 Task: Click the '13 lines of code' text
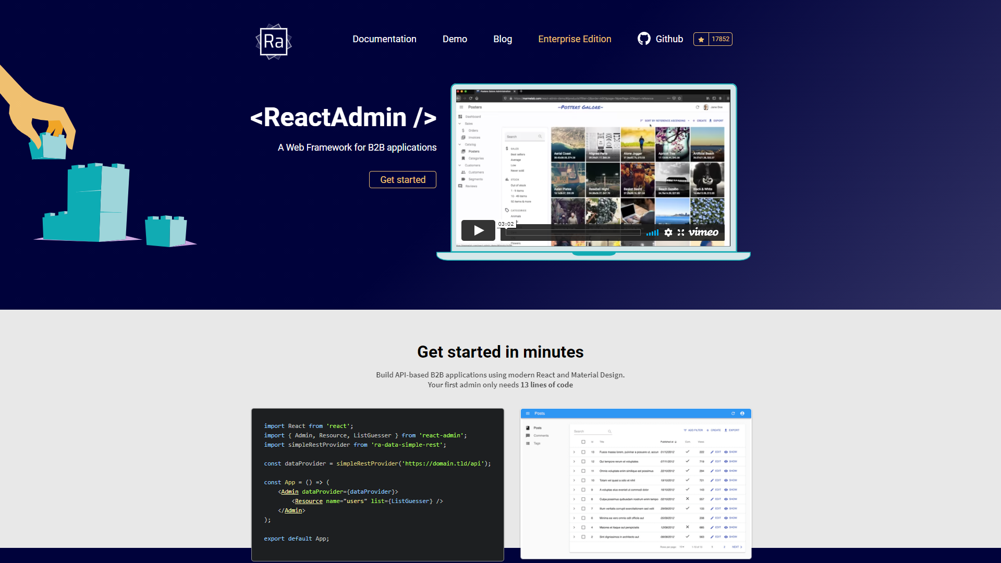tap(546, 385)
